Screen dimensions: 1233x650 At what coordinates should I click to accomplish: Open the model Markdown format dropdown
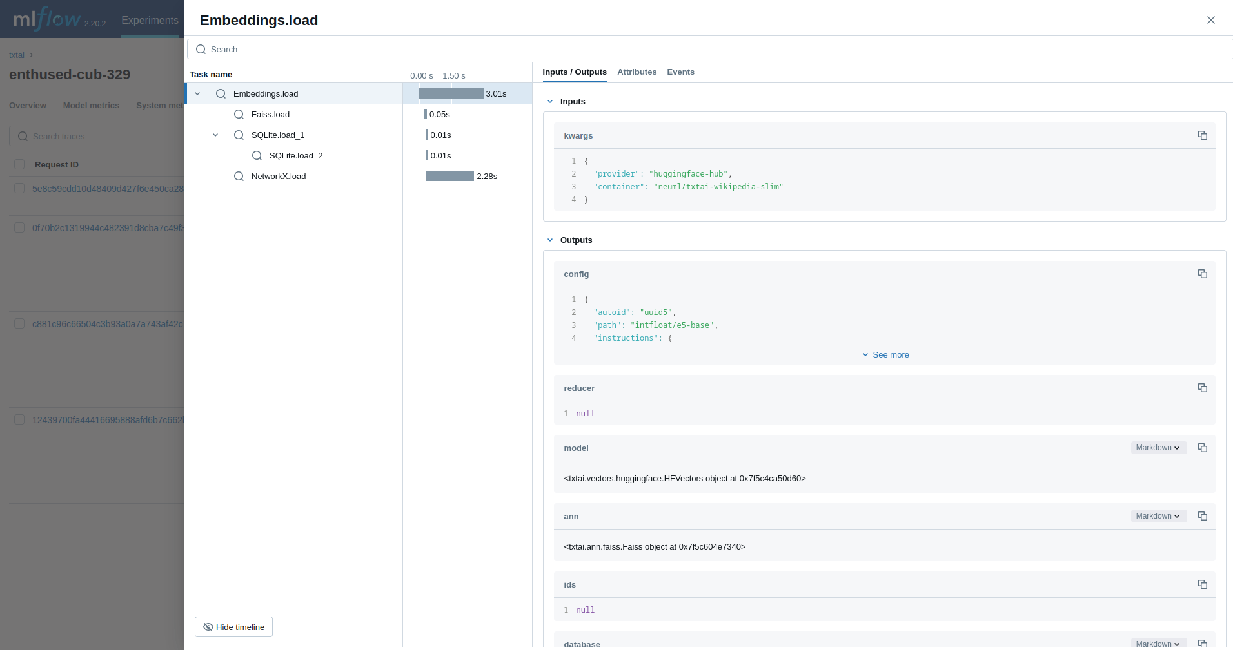1158,448
